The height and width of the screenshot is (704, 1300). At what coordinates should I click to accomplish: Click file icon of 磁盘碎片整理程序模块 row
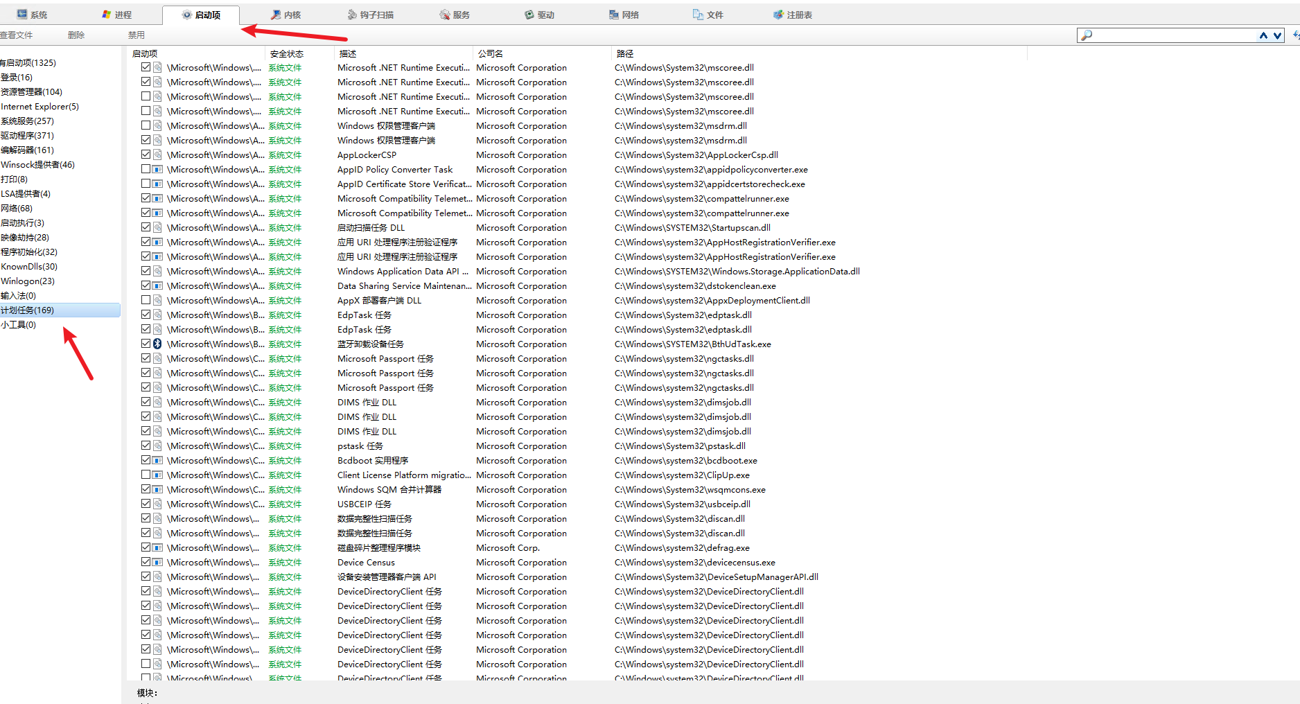157,547
